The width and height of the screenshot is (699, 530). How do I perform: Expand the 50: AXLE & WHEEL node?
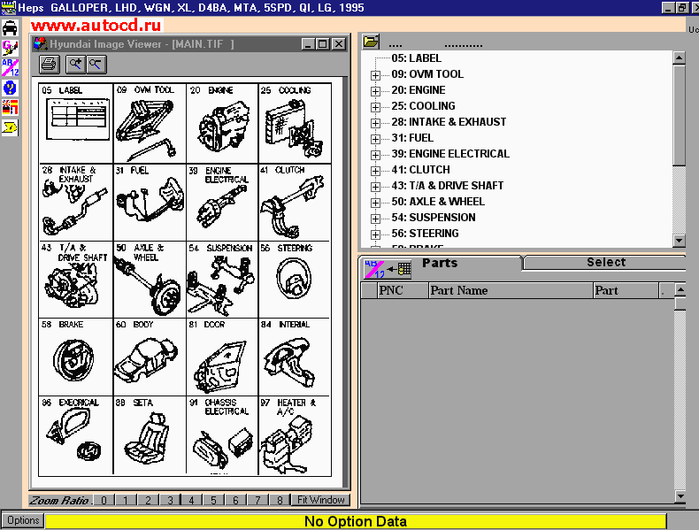pyautogui.click(x=375, y=203)
